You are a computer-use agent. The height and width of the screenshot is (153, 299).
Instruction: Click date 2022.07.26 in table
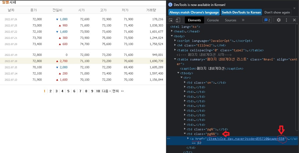click(x=11, y=19)
